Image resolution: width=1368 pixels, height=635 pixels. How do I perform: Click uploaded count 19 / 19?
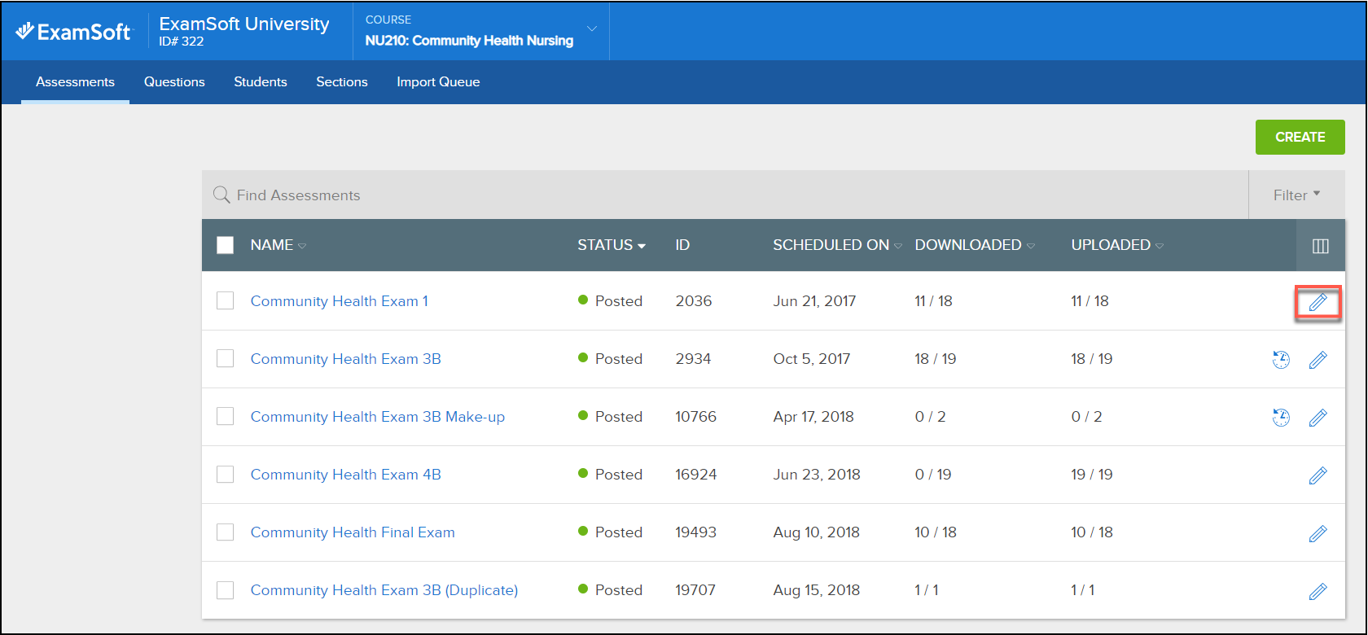pos(1092,475)
